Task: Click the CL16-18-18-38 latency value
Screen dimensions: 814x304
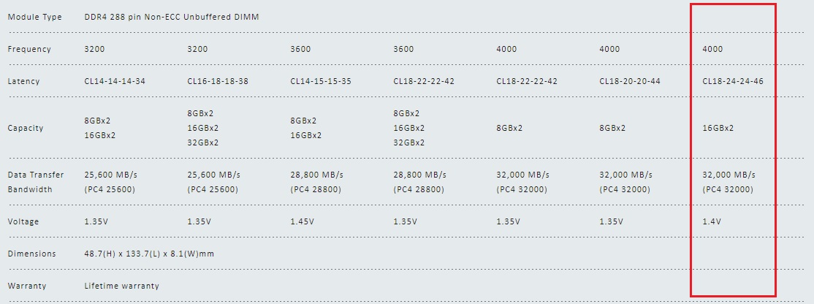Action: pyautogui.click(x=218, y=81)
